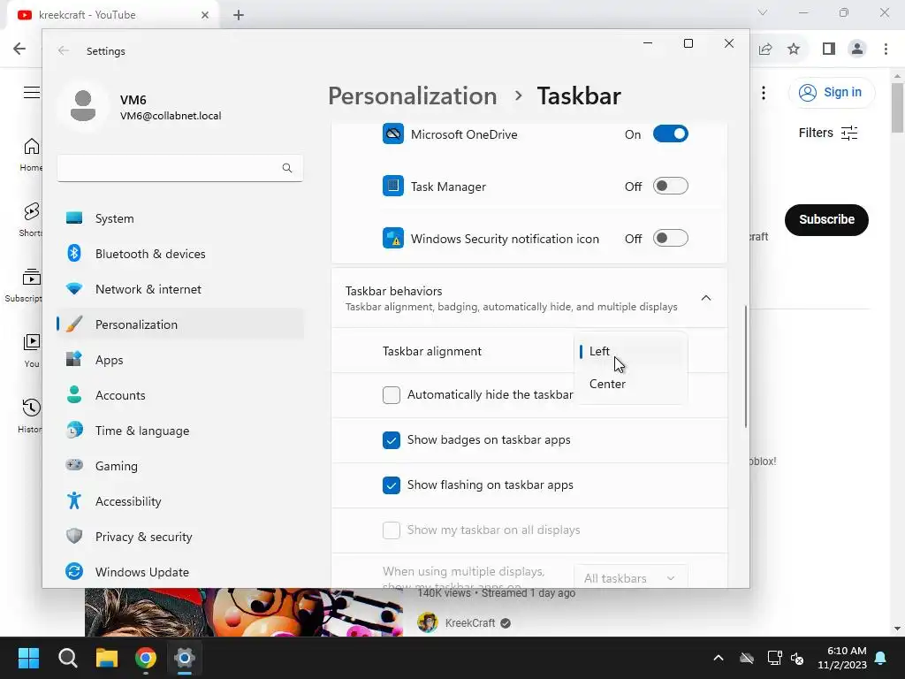
Task: Click the VM6 user profile avatar
Action: point(83,106)
